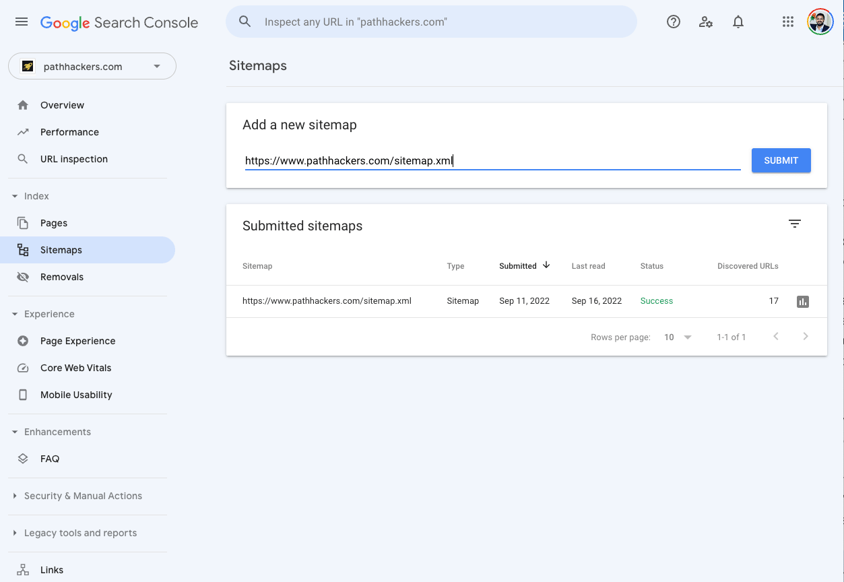Click the Overview home icon
844x582 pixels.
[x=23, y=105]
